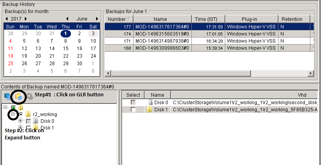
Task: Go to previous month before June
Action: point(67,19)
